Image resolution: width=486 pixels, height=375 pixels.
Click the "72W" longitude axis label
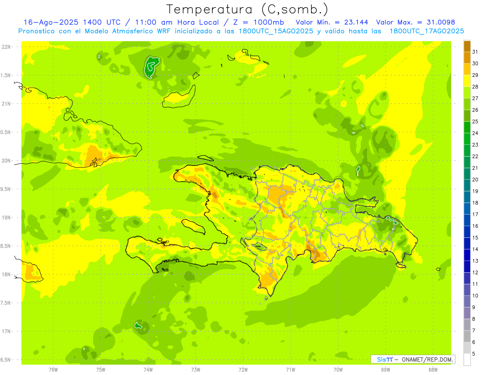click(243, 370)
